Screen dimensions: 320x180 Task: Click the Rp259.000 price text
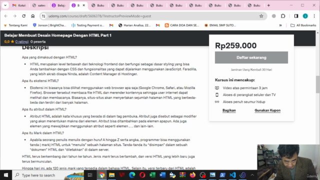(x=235, y=45)
